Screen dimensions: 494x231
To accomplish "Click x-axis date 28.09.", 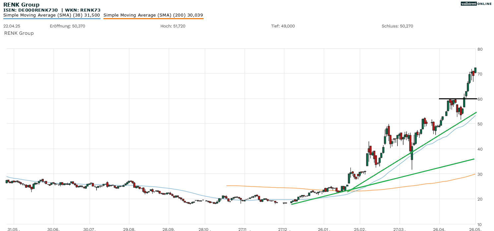I will click(x=168, y=229).
